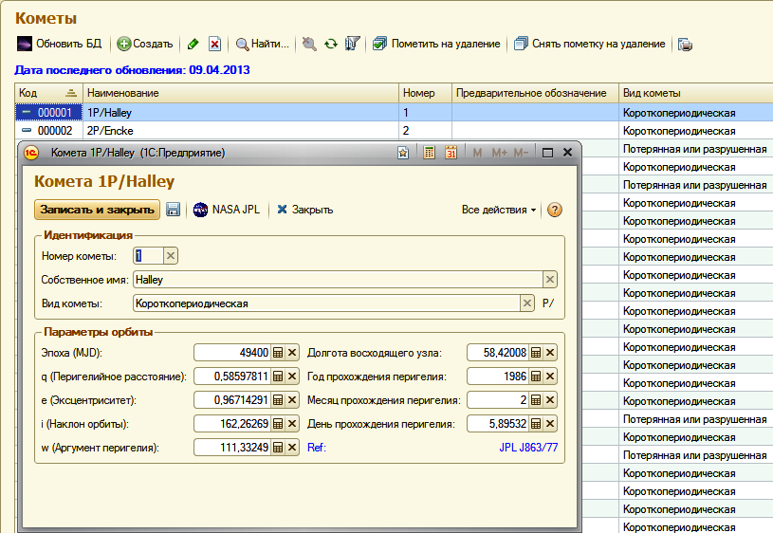Click the Предварительное обозначение column header
The image size is (773, 533).
(x=535, y=93)
